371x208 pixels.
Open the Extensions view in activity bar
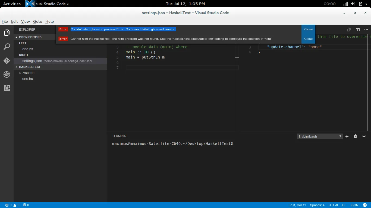[7, 88]
